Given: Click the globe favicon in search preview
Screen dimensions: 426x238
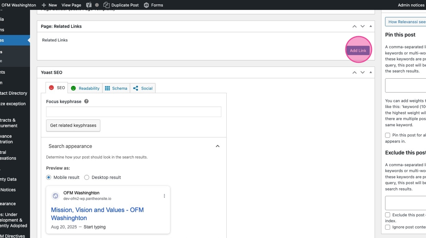Looking at the screenshot, I should 56,196.
